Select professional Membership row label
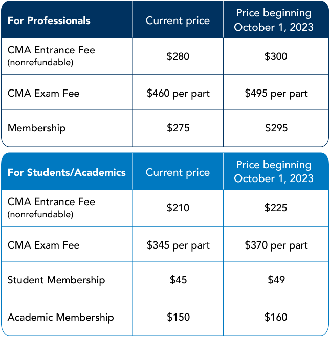This screenshot has width=330, height=337. pyautogui.click(x=36, y=128)
